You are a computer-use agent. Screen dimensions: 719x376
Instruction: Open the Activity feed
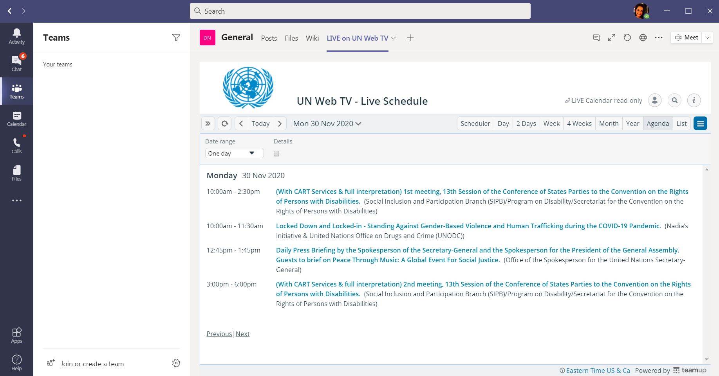[16, 36]
